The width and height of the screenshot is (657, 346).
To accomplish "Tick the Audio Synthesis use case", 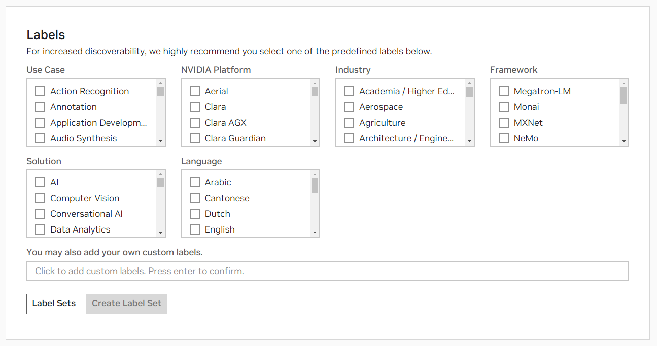I will (x=40, y=138).
